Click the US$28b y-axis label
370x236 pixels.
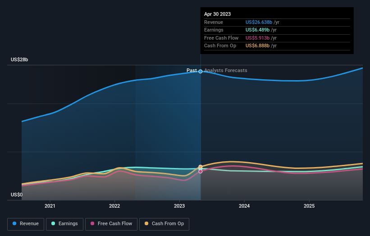tap(19, 59)
